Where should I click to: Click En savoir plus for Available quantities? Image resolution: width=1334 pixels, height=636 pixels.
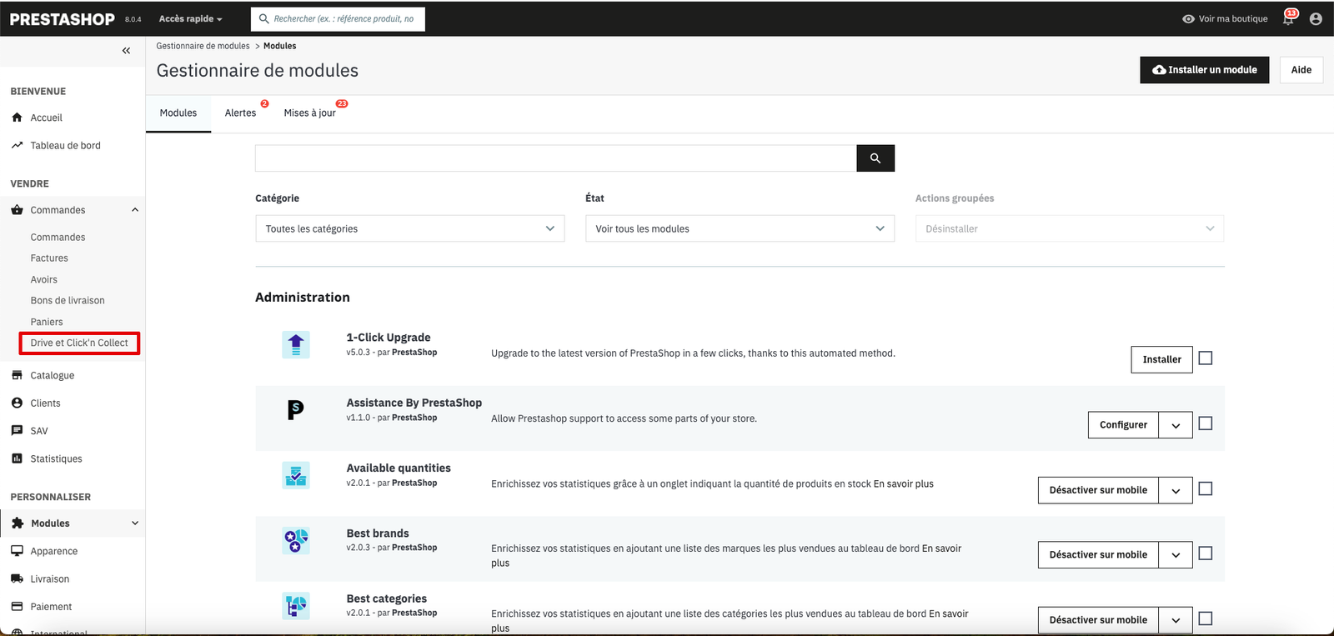pyautogui.click(x=903, y=484)
